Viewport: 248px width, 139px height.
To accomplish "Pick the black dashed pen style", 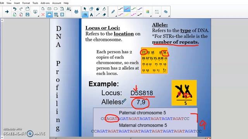I will [x=140, y=15].
